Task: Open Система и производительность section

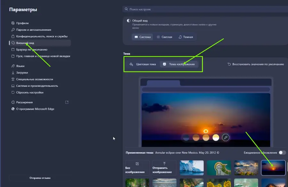Action: click(40, 86)
